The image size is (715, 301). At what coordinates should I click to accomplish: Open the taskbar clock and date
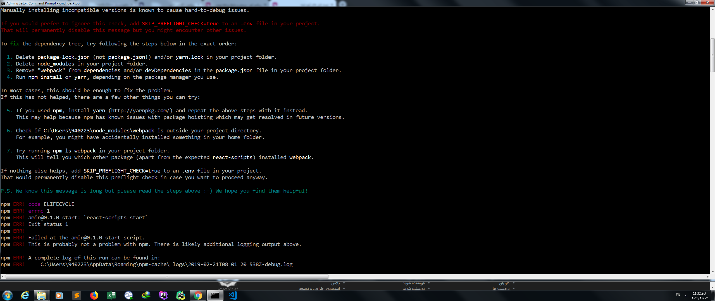point(700,296)
